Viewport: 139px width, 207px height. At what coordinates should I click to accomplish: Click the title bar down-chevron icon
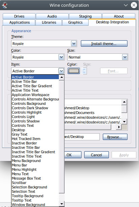pyautogui.click(x=126, y=5)
